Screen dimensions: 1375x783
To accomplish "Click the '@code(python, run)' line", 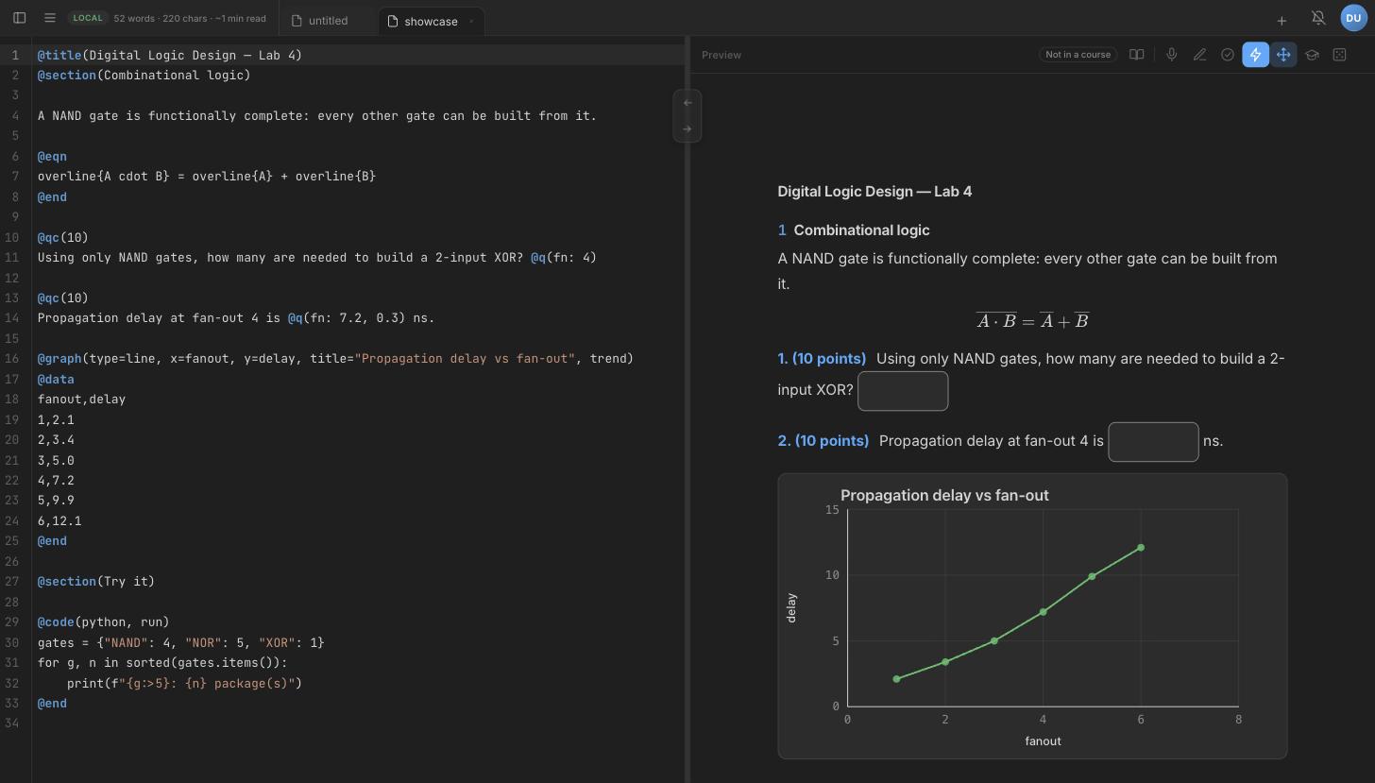I will pyautogui.click(x=104, y=622).
